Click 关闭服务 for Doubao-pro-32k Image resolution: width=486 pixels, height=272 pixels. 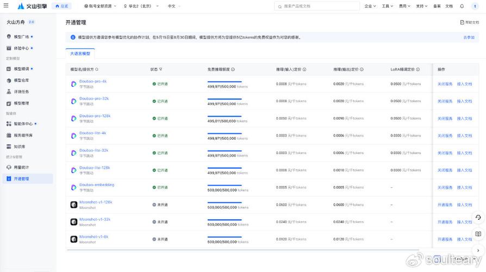click(445, 101)
